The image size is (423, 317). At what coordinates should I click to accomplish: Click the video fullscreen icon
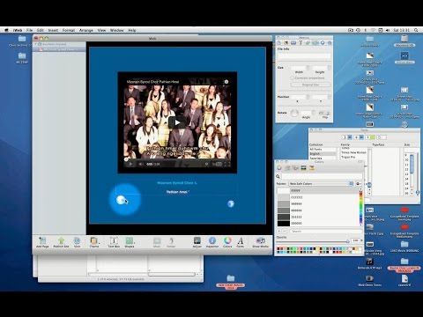(x=227, y=164)
